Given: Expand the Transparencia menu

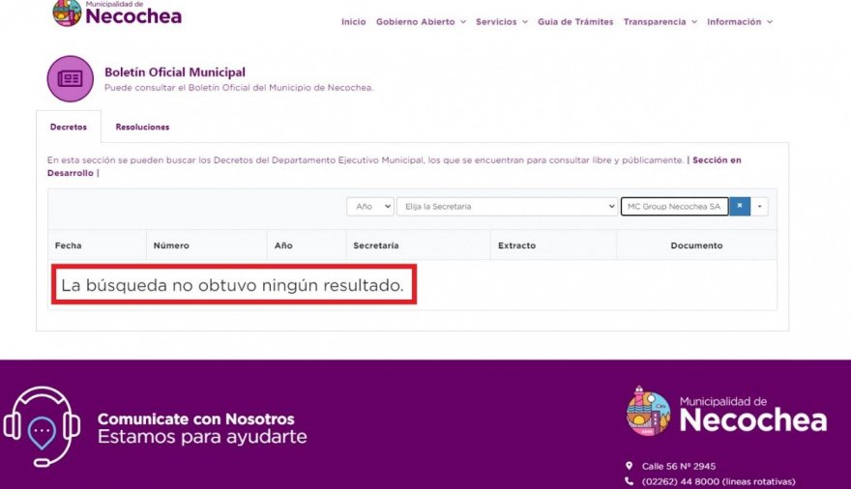Looking at the screenshot, I should point(660,22).
